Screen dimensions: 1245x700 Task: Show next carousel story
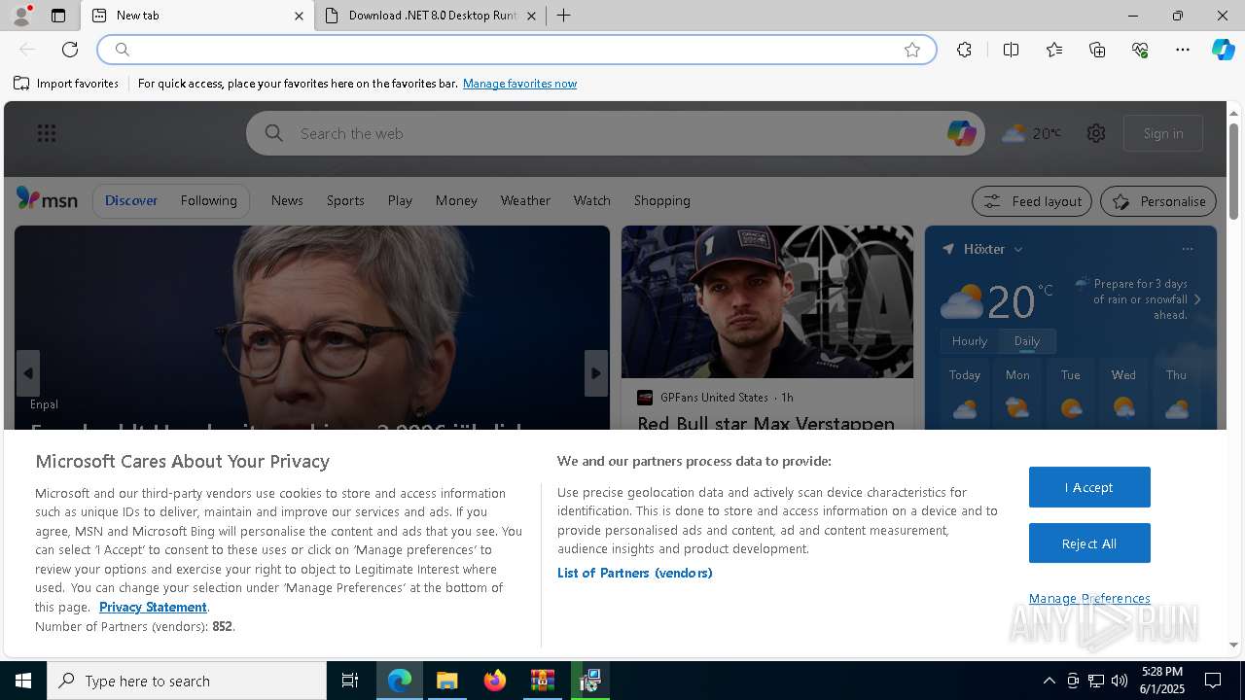pyautogui.click(x=596, y=373)
